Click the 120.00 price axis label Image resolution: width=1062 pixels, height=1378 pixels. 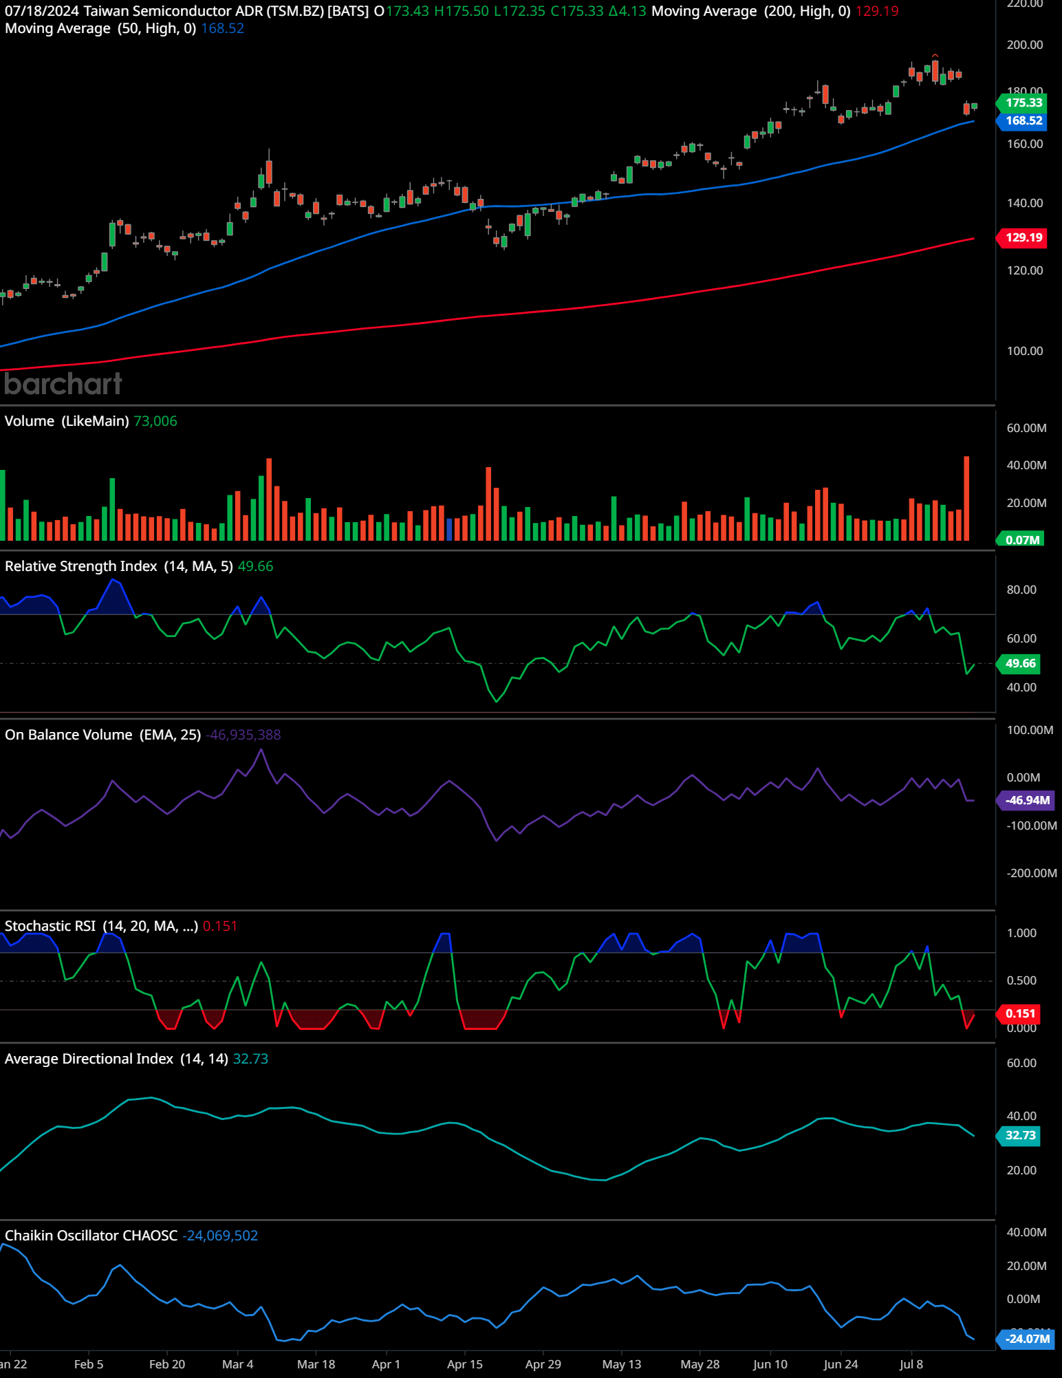point(1025,270)
